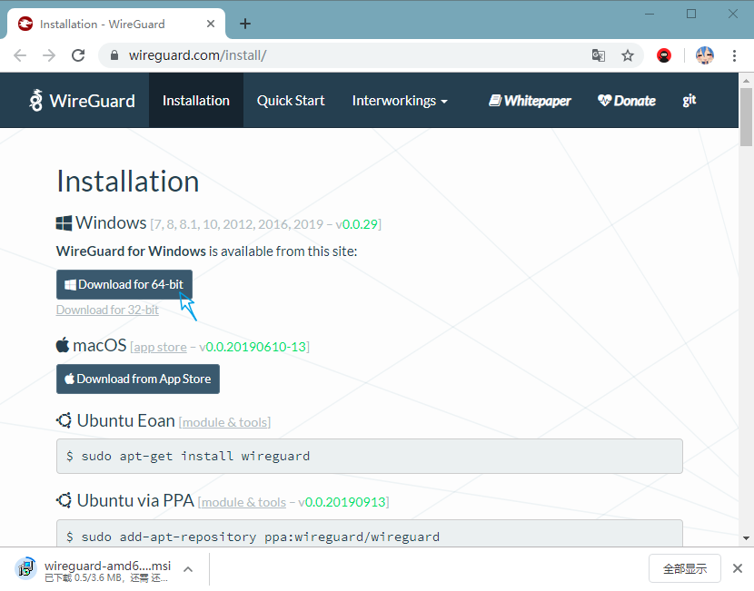Open Ubuntu Eoan module & tools link
Screen dimensions: 754x591
(x=224, y=422)
